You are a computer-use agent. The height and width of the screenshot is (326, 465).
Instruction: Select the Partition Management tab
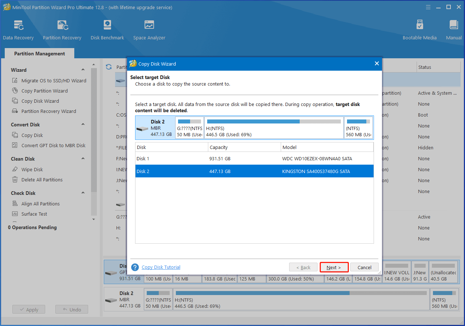click(39, 54)
